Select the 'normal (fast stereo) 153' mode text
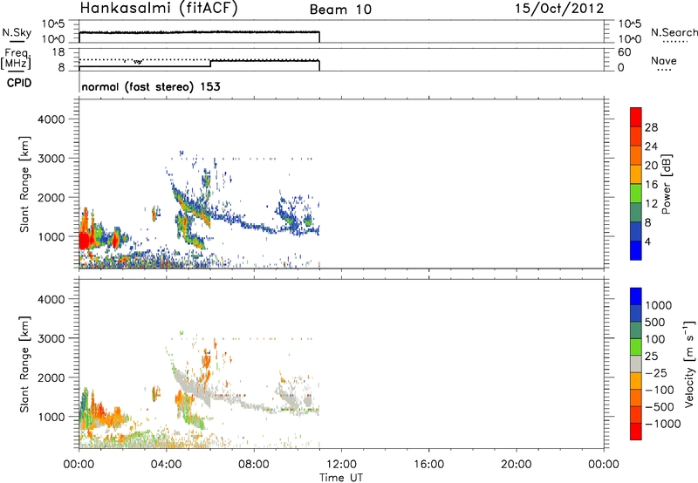698x483 pixels. coord(151,86)
